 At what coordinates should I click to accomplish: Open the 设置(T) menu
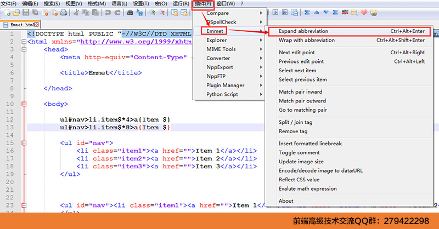pyautogui.click(x=141, y=4)
